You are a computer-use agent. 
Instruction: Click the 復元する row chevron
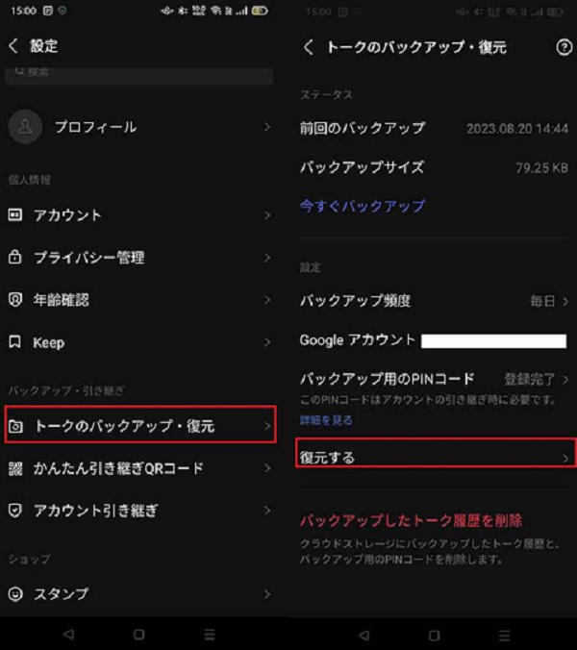[565, 458]
